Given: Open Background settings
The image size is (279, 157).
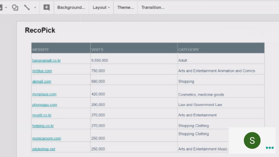Looking at the screenshot, I should (71, 7).
